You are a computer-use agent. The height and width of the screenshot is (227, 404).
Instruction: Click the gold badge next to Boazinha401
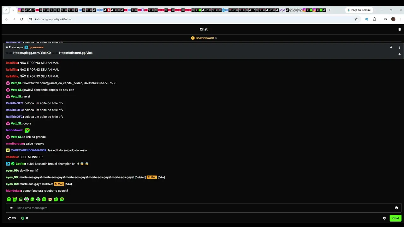(193, 38)
